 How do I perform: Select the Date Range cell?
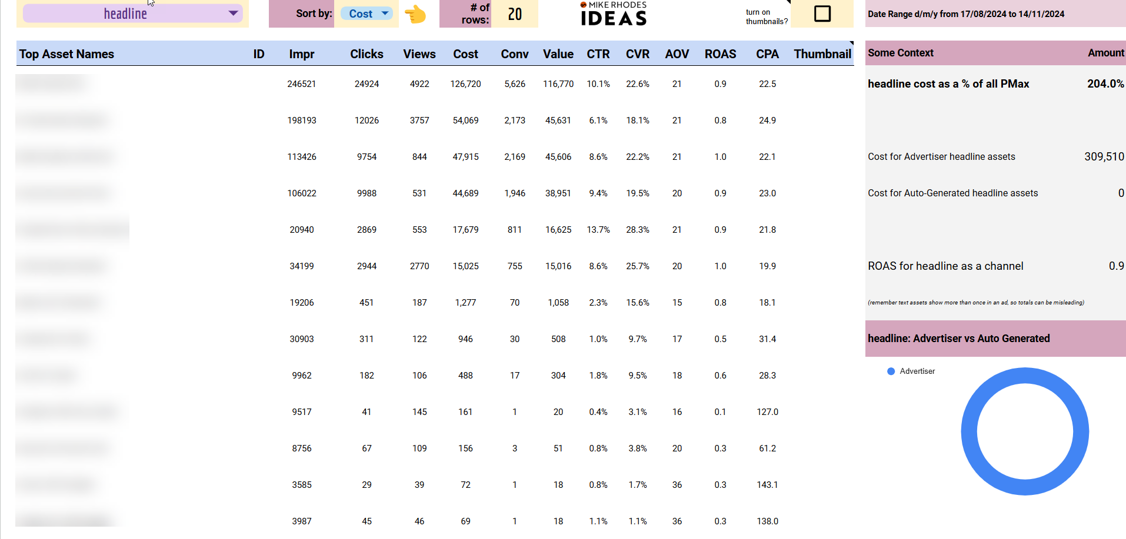[995, 14]
